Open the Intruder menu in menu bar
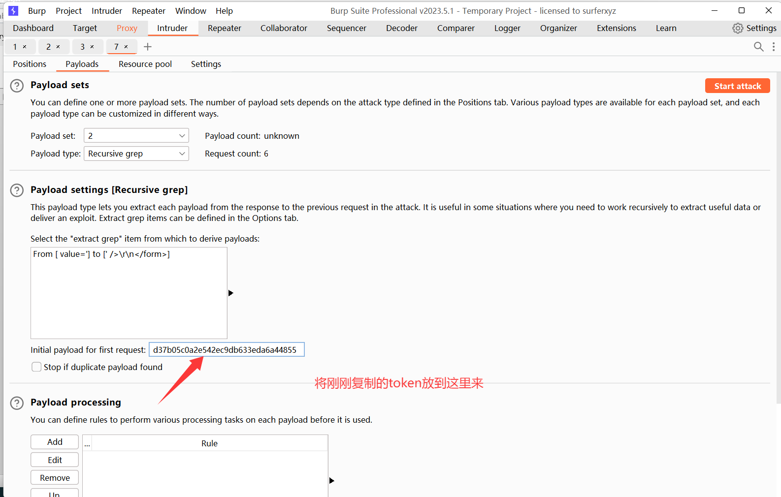 pos(107,11)
